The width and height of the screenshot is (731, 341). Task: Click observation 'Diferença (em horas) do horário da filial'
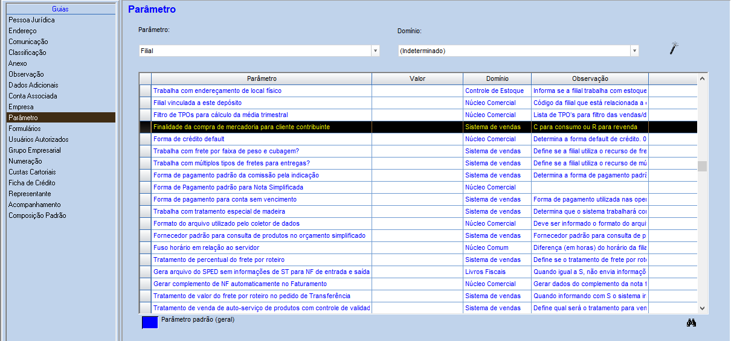coord(590,247)
